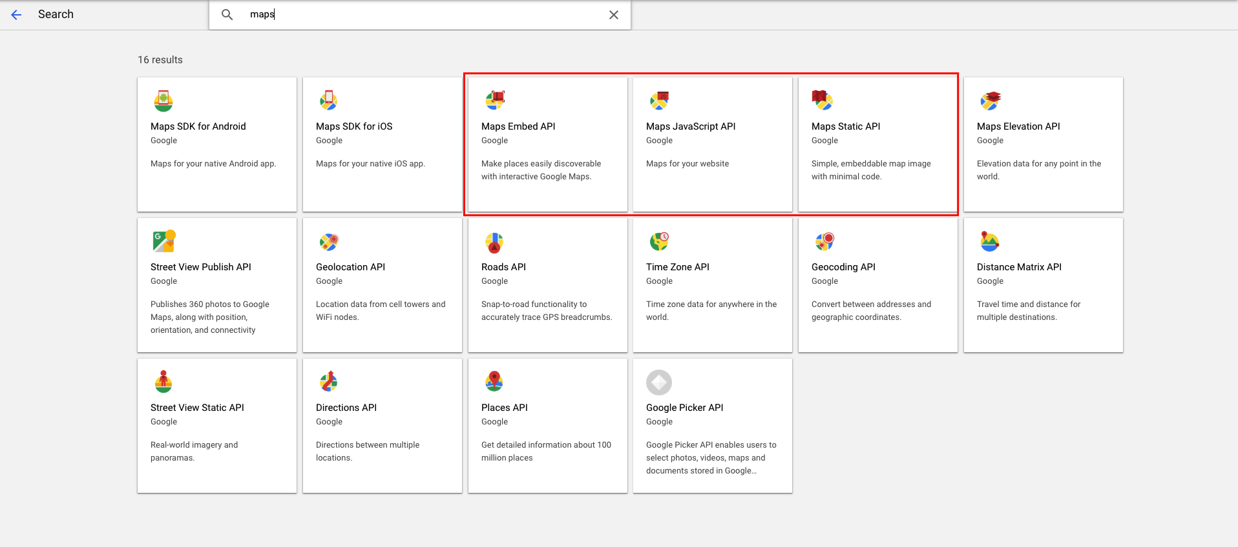The width and height of the screenshot is (1238, 547).
Task: Click "Time zone data for anywhere" description
Action: click(x=711, y=311)
